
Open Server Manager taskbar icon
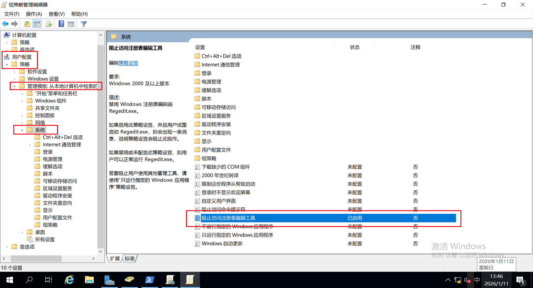pyautogui.click(x=109, y=280)
